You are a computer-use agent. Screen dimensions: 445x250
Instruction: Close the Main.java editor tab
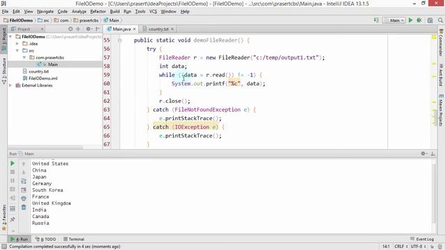[134, 29]
